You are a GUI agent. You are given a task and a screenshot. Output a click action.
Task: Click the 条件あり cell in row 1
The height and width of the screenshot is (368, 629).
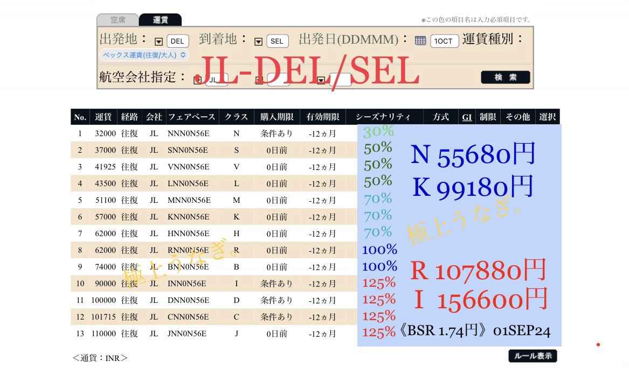[x=277, y=133]
